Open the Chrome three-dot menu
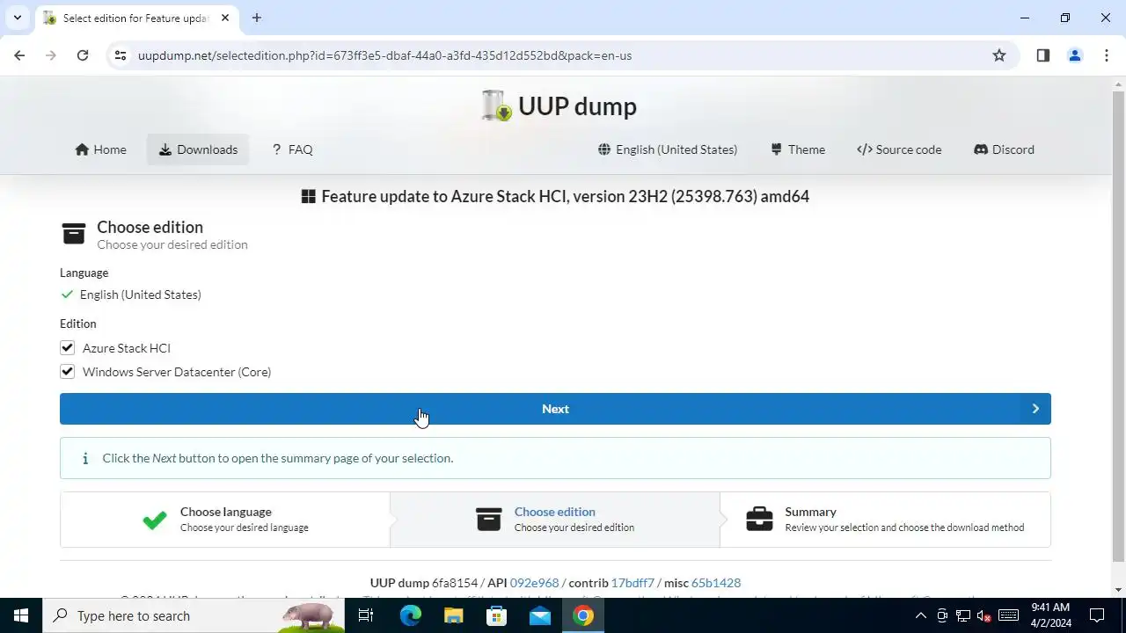Viewport: 1126px width, 633px height. [1107, 55]
